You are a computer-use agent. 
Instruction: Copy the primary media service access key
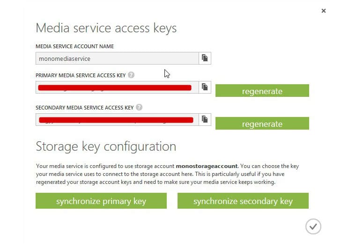point(205,87)
